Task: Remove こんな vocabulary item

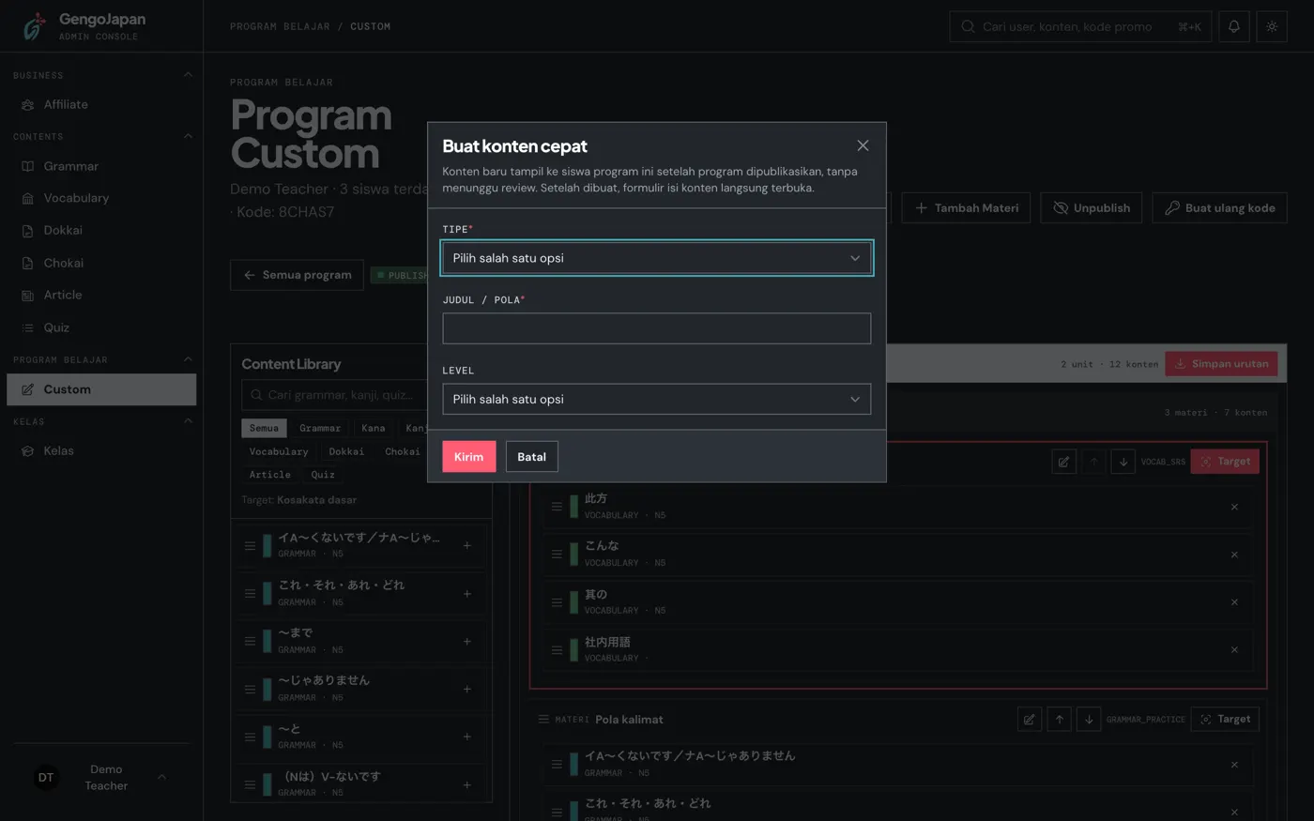Action: point(1234,555)
